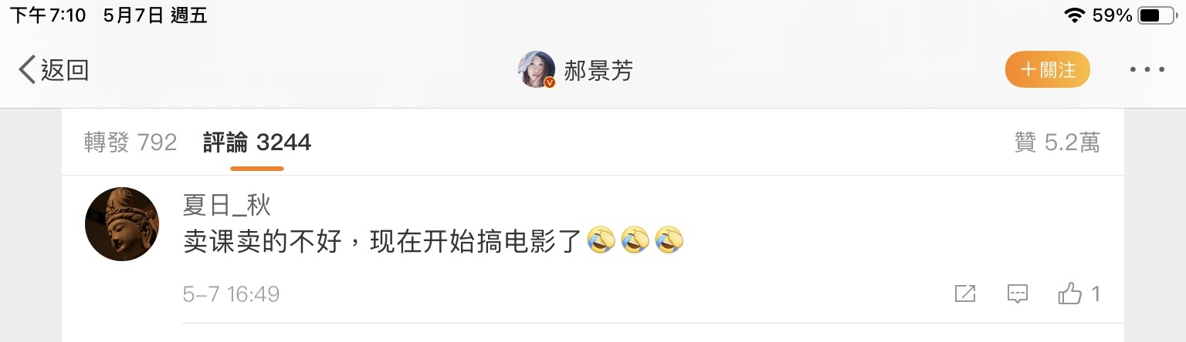Go back via 返回 label
1186x342 pixels.
coord(65,70)
